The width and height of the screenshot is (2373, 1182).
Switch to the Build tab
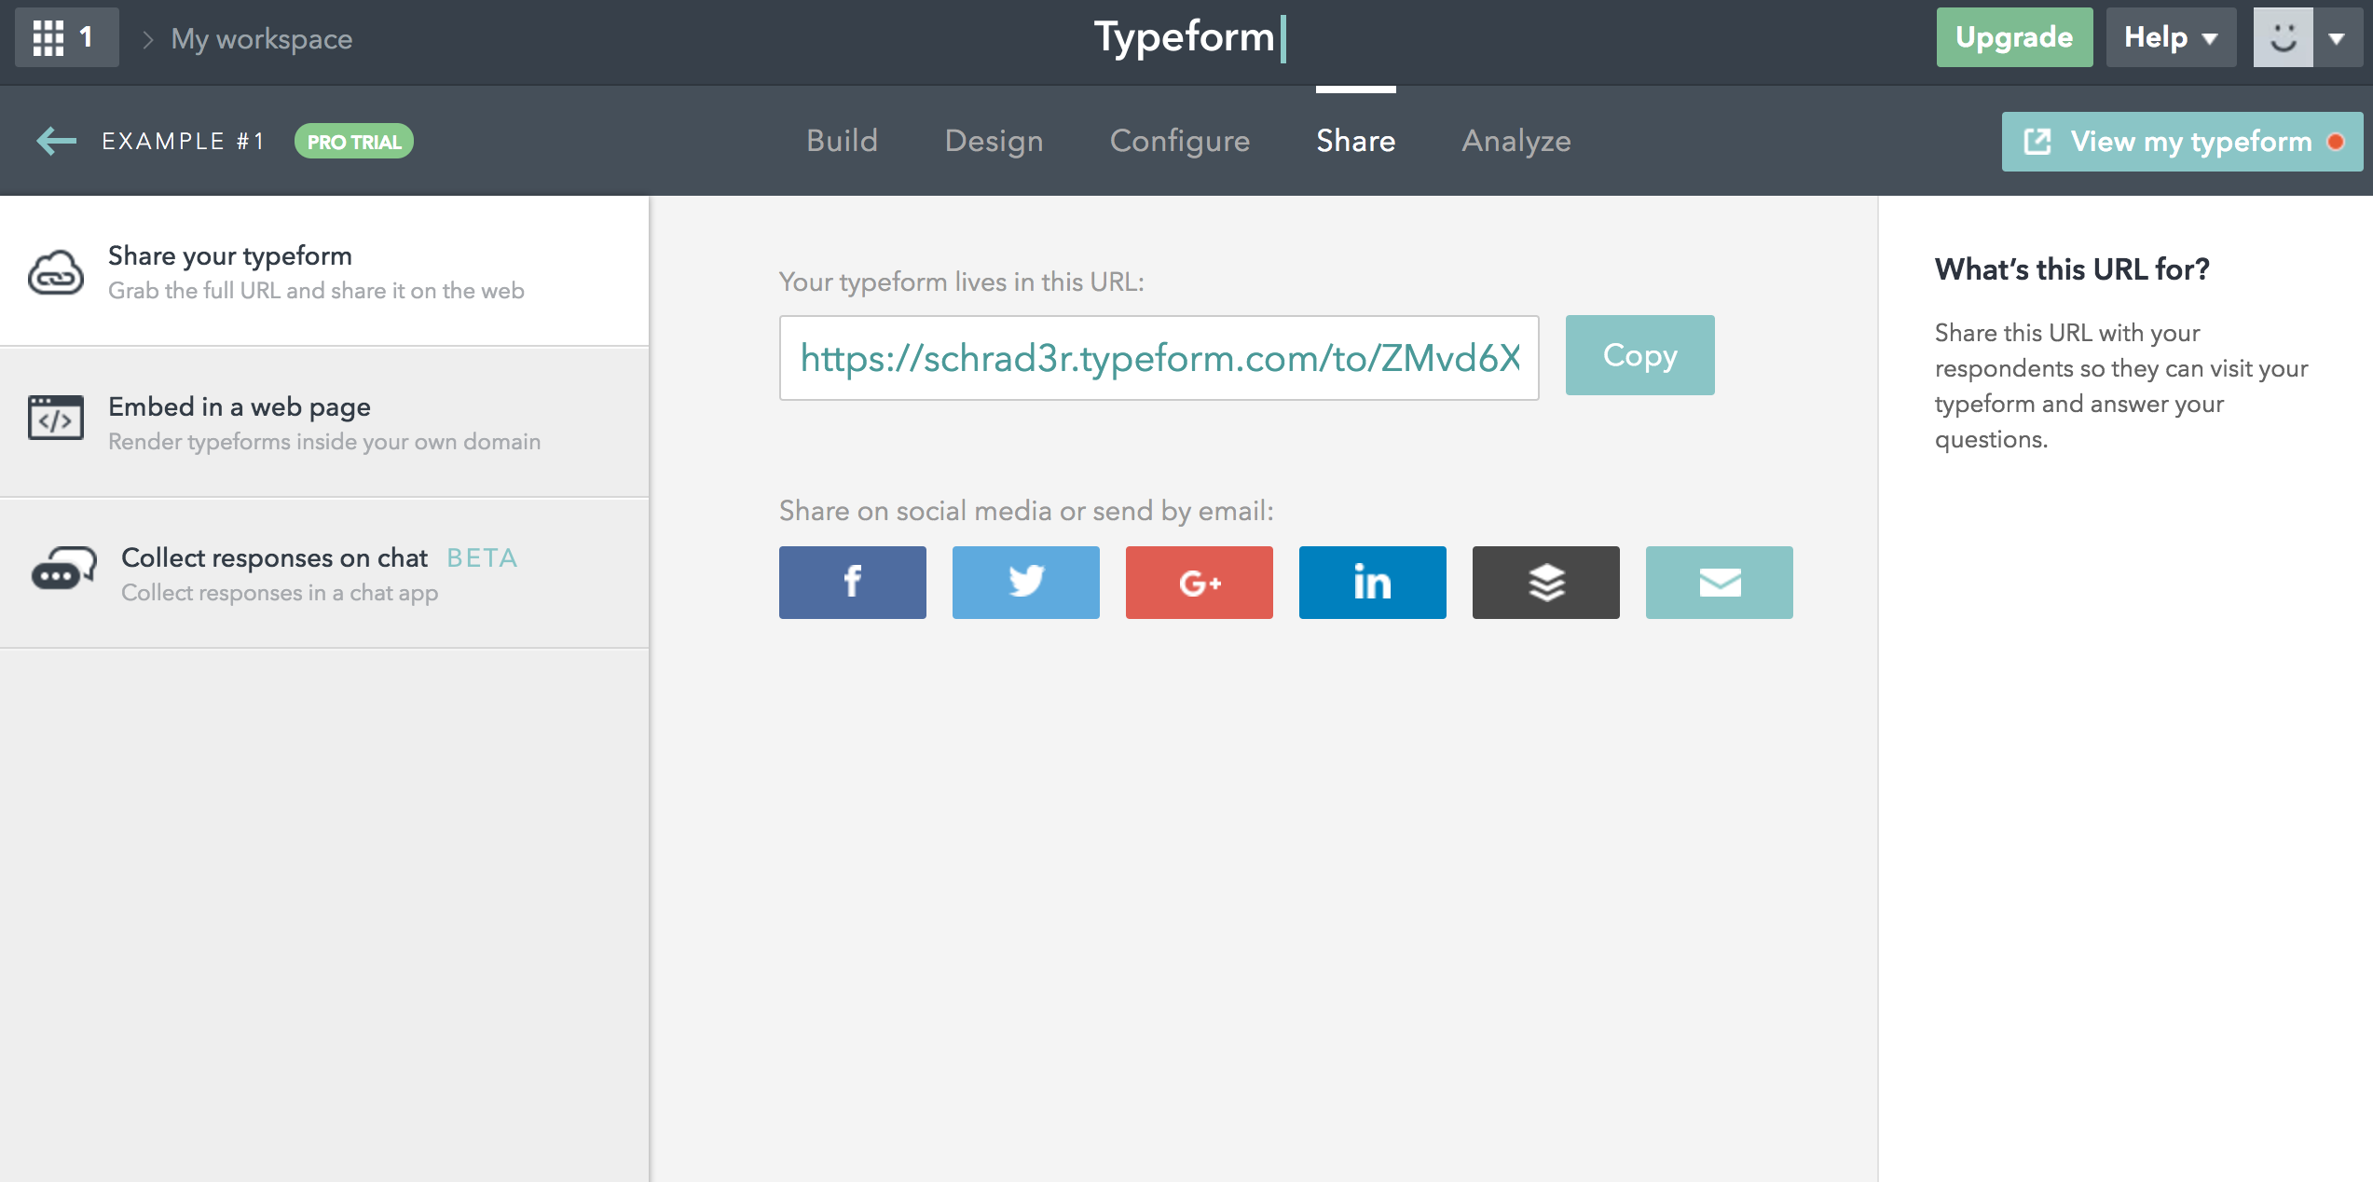[x=843, y=141]
